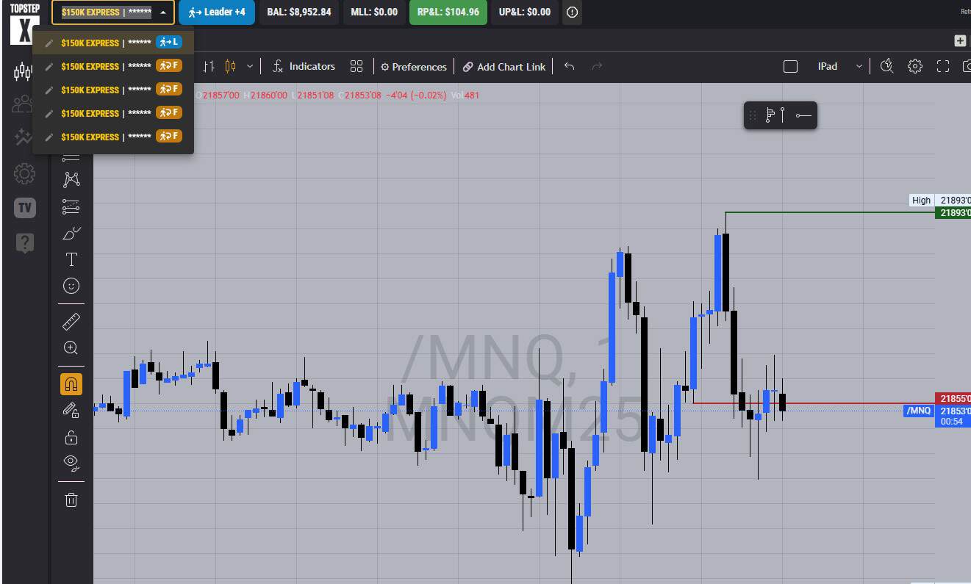Grab the floating toolbar drag handle
This screenshot has height=584, width=971.
point(752,115)
